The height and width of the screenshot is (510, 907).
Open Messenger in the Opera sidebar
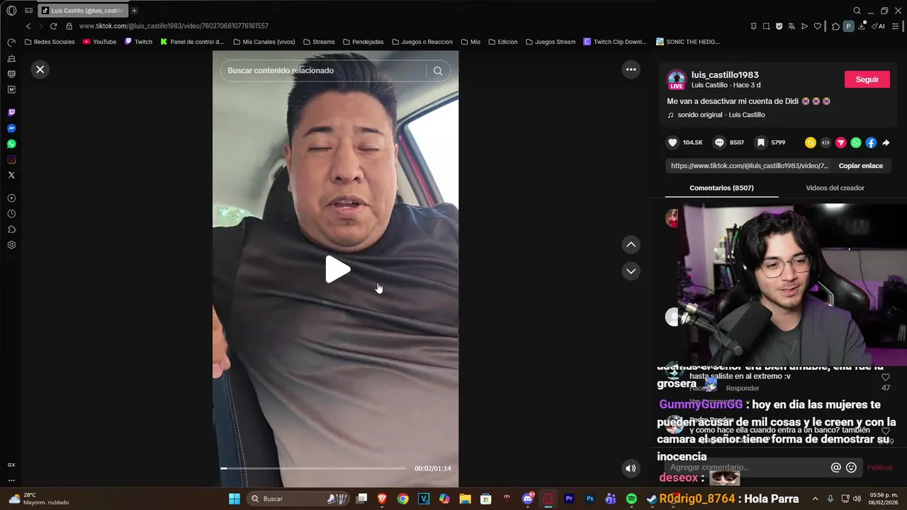click(x=11, y=128)
